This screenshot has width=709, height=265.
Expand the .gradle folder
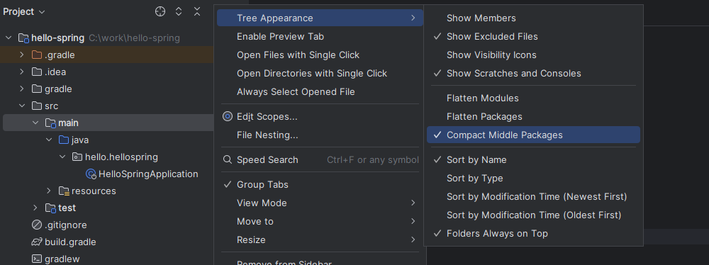tap(22, 55)
